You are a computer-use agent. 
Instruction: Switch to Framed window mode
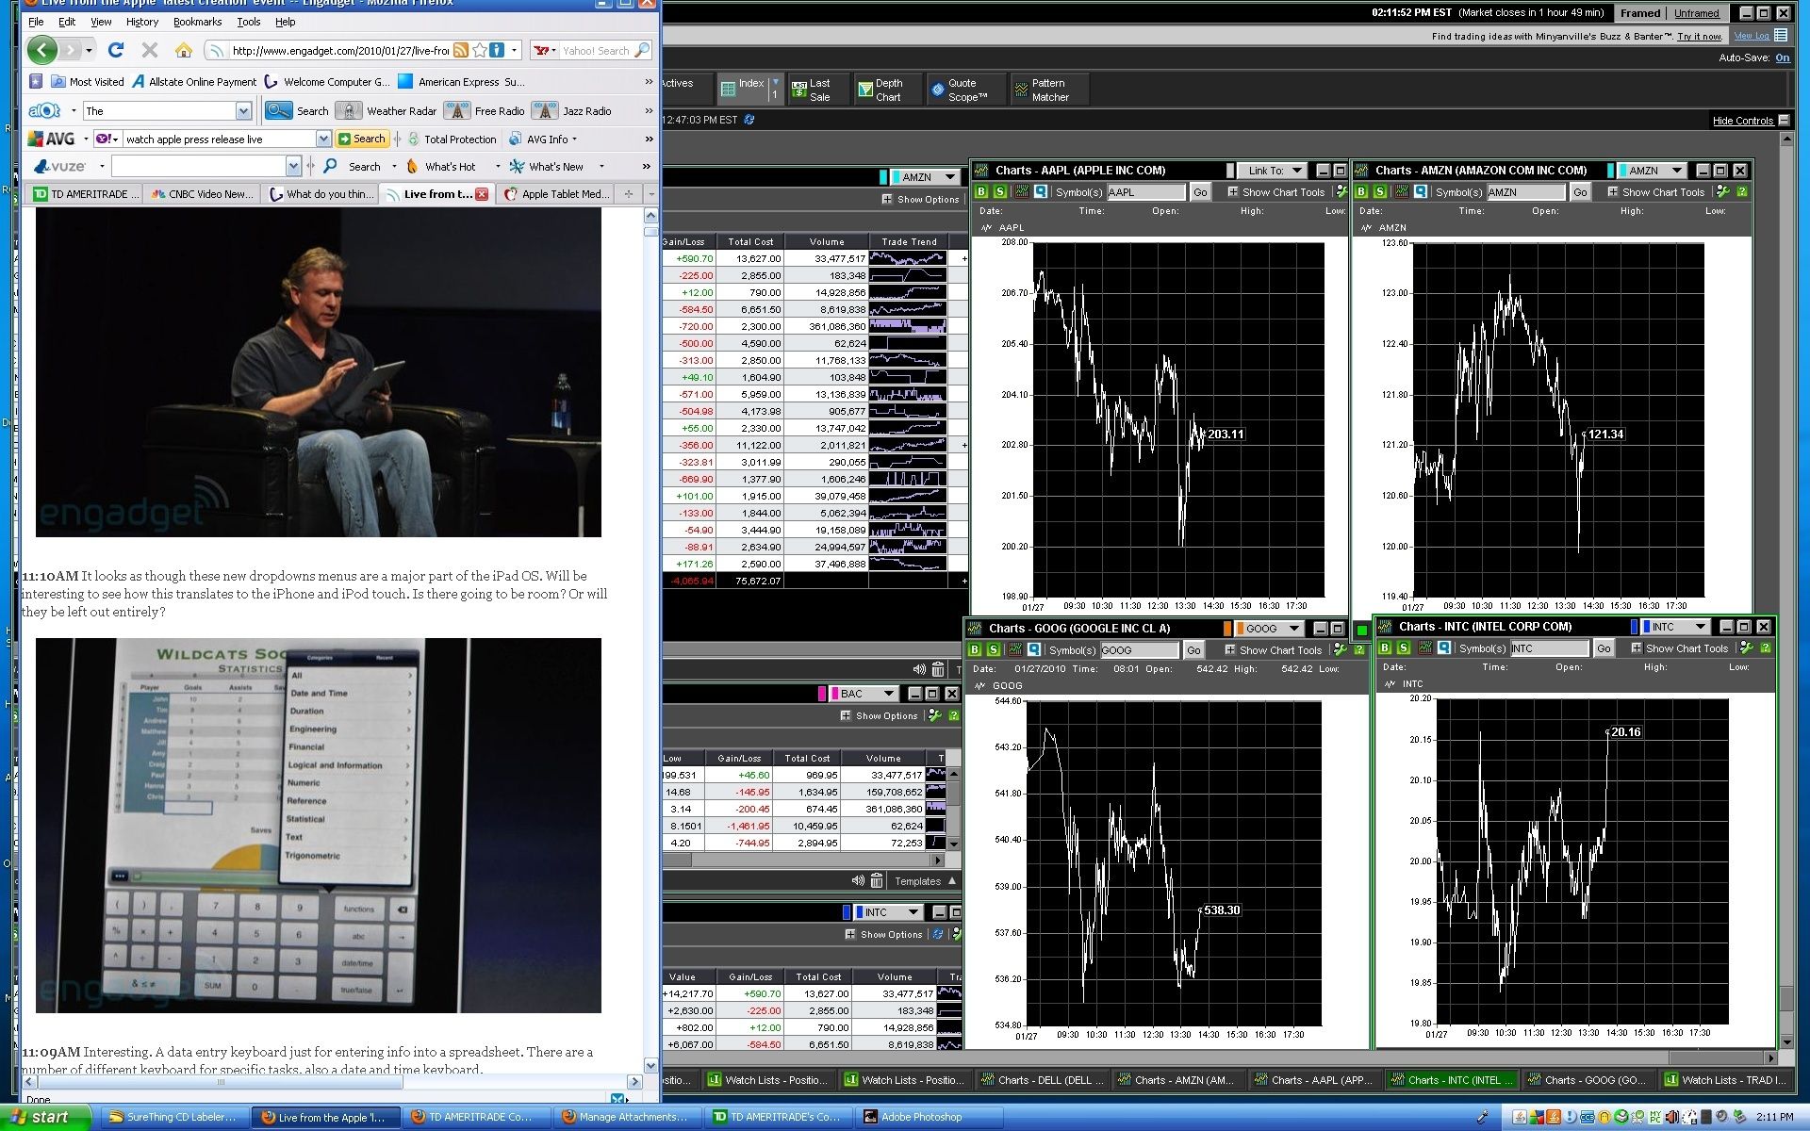(1640, 13)
